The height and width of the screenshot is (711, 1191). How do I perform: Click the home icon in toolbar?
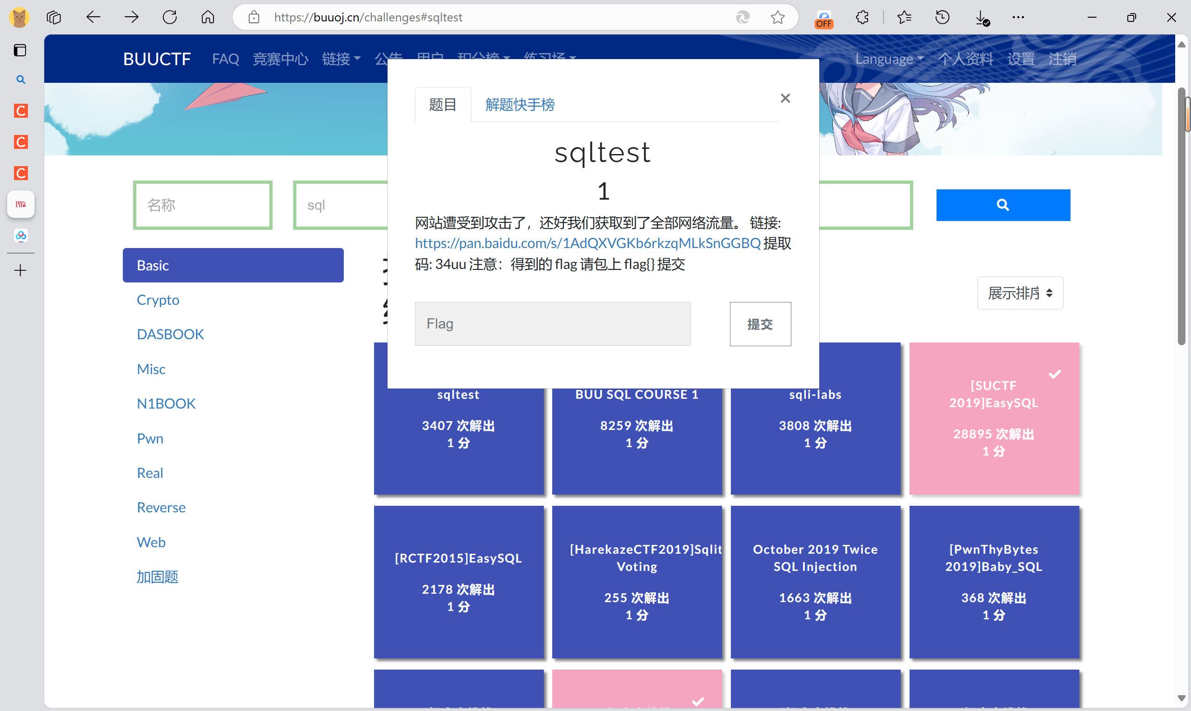(x=207, y=17)
